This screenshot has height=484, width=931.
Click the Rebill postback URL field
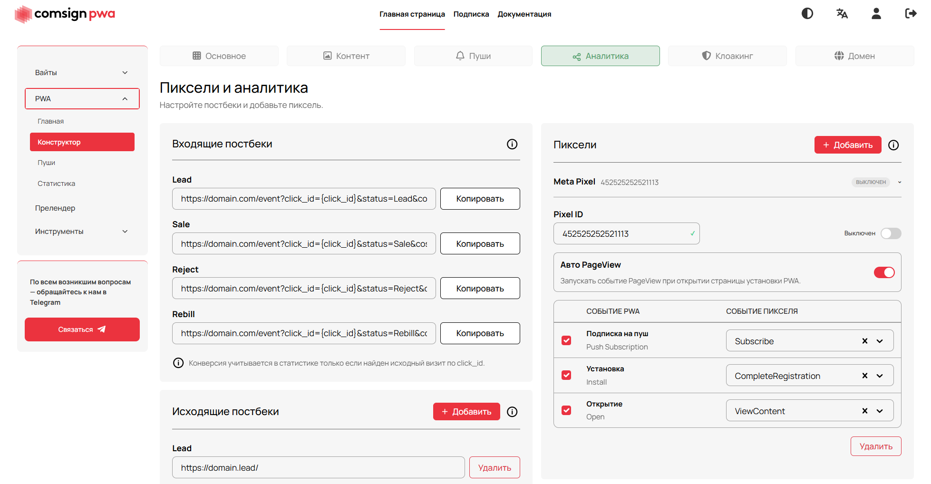pyautogui.click(x=304, y=333)
